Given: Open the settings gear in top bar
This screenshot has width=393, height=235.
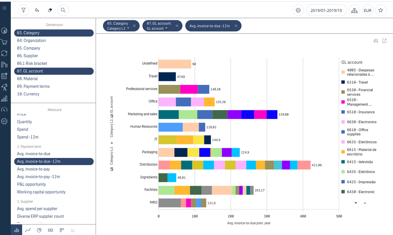Looking at the screenshot, I should click(298, 10).
